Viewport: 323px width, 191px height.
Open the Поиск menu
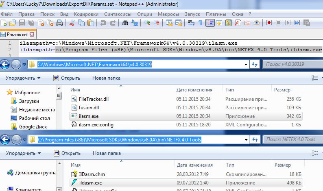[x=47, y=14]
